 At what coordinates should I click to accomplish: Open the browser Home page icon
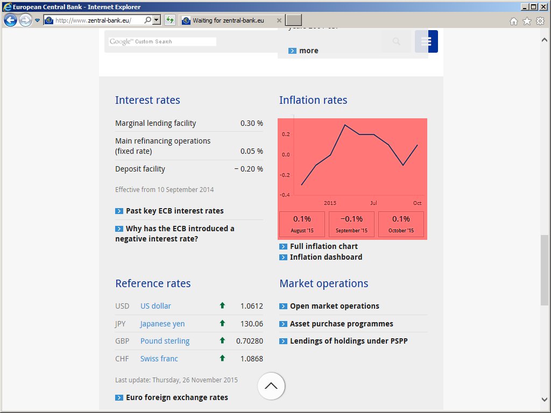[514, 21]
